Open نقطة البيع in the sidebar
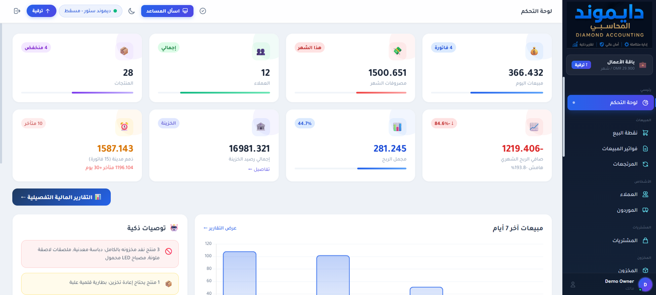The height and width of the screenshot is (295, 656). pyautogui.click(x=610, y=133)
